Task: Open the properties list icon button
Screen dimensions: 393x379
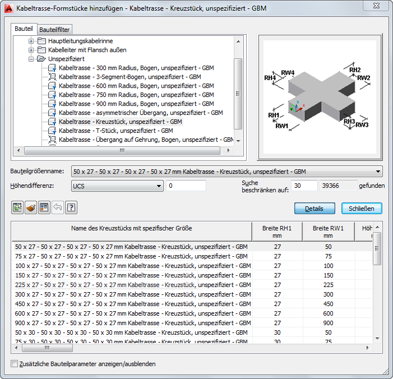Action: (x=44, y=207)
